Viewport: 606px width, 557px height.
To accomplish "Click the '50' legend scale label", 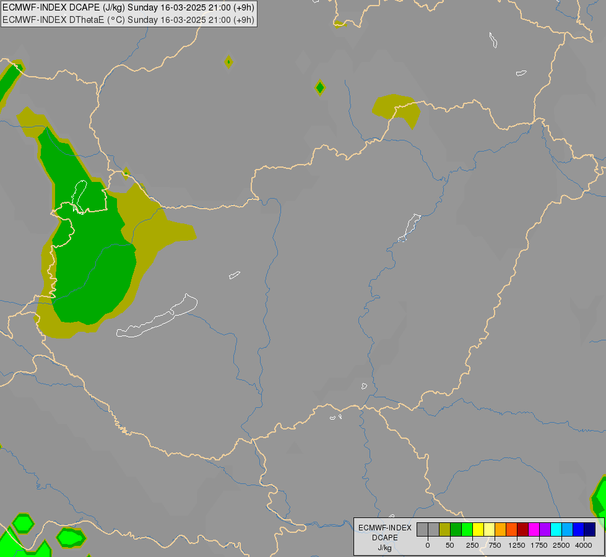I will 450,545.
